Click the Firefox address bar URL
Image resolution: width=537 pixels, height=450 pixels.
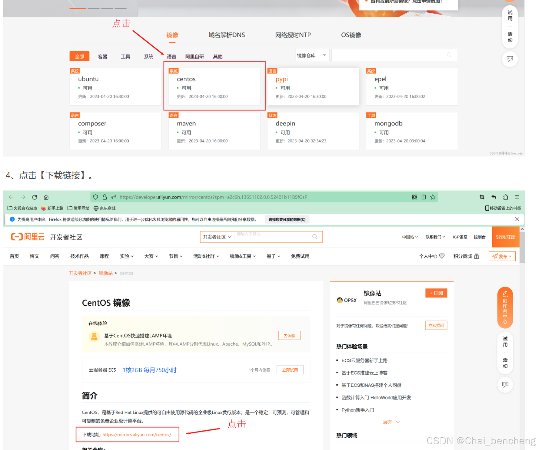point(213,197)
